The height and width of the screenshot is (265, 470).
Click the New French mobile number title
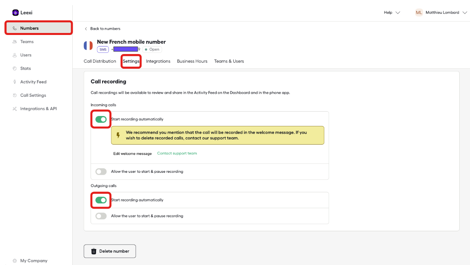point(131,42)
